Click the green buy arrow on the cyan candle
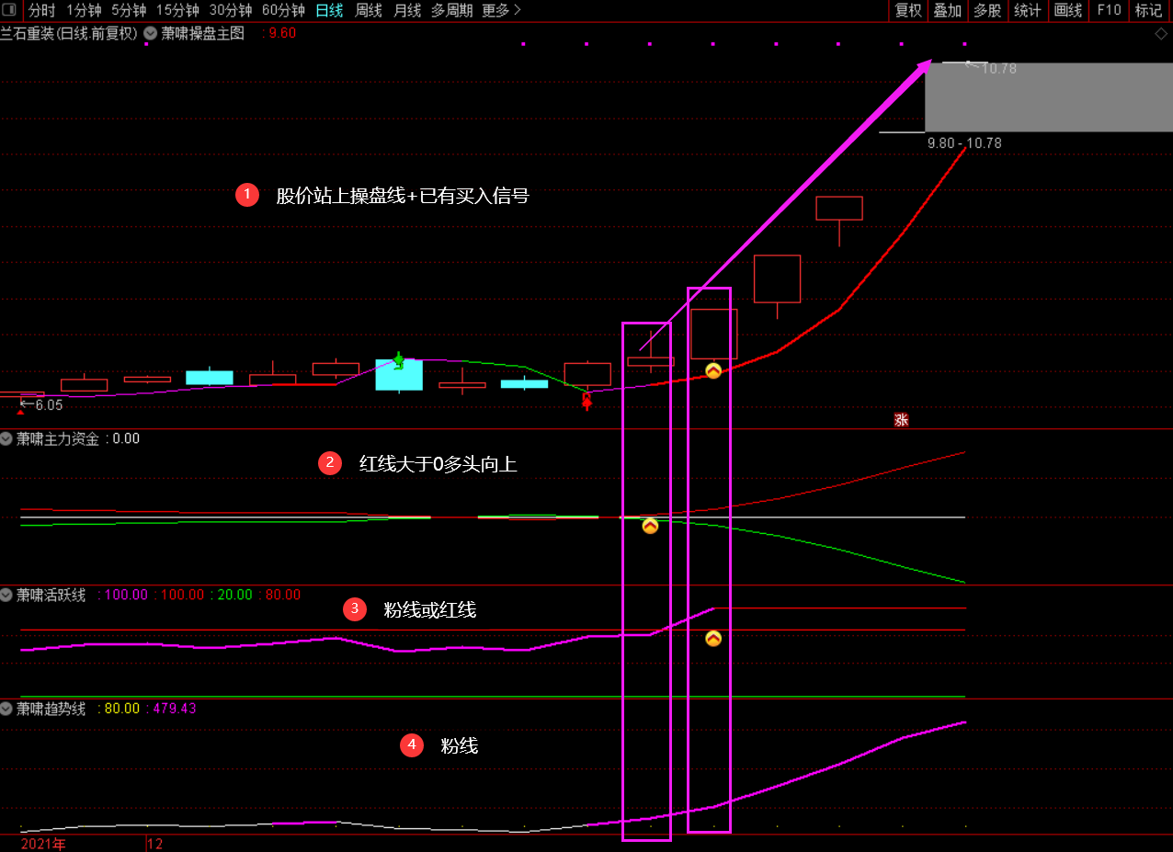The width and height of the screenshot is (1173, 852). pos(399,360)
